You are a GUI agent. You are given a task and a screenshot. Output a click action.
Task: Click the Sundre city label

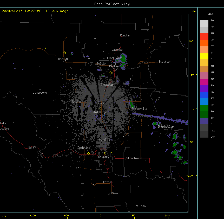76,102
